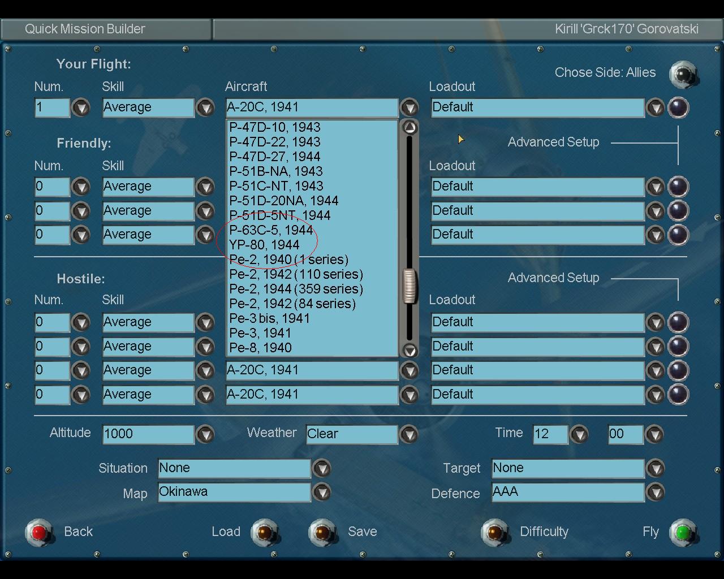
Task: Open Difficulty settings button
Action: pyautogui.click(x=495, y=532)
